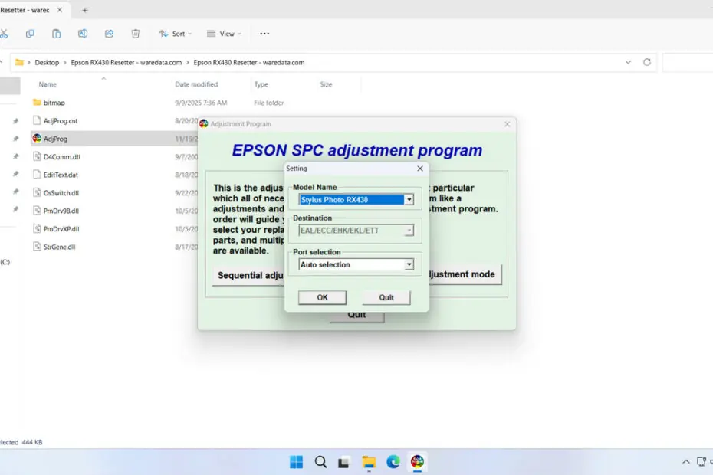Click the Sequential adjustment mode button

coord(248,275)
